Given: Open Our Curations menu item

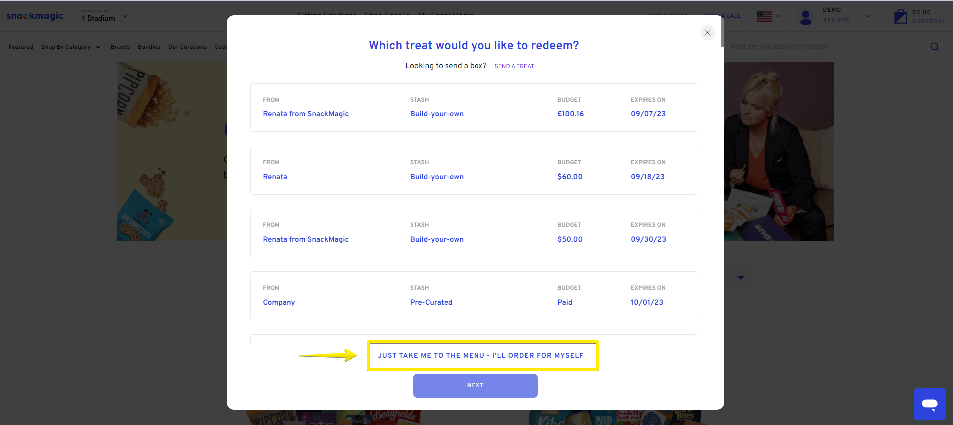Looking at the screenshot, I should [x=187, y=47].
